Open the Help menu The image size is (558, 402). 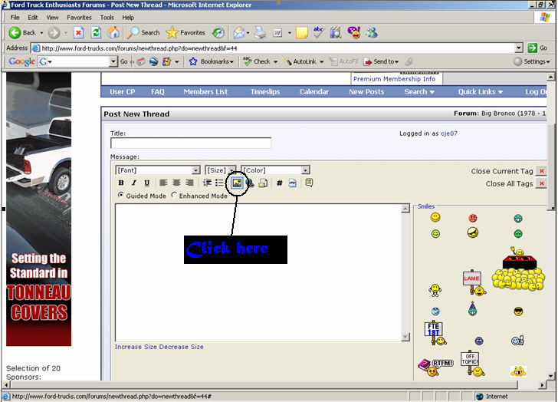tap(128, 18)
